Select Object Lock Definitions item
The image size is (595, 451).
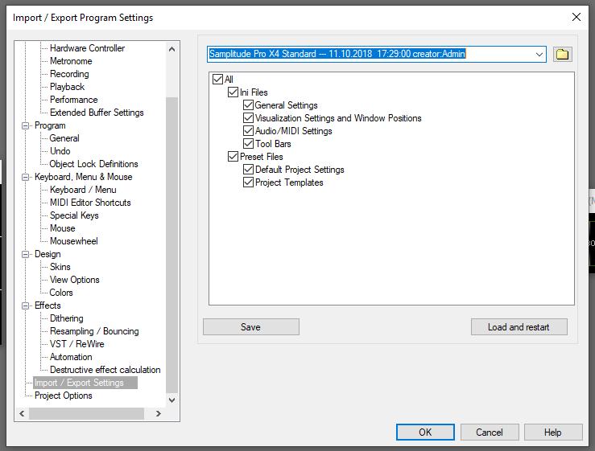(93, 164)
